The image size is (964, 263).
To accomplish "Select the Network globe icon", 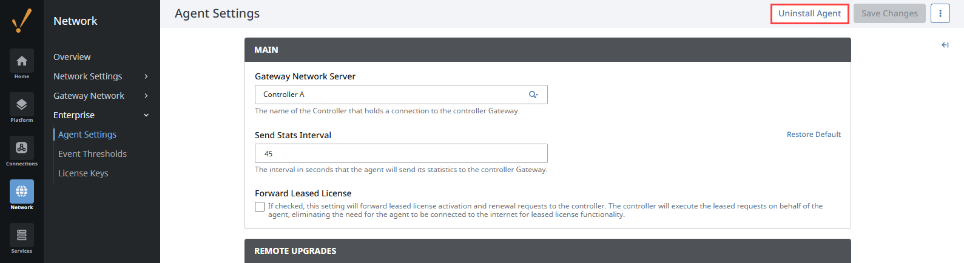I will point(22,191).
